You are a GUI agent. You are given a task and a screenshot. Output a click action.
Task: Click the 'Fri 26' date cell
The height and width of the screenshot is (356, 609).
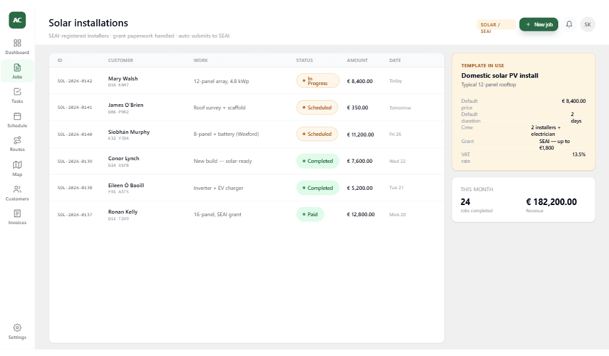pos(395,134)
